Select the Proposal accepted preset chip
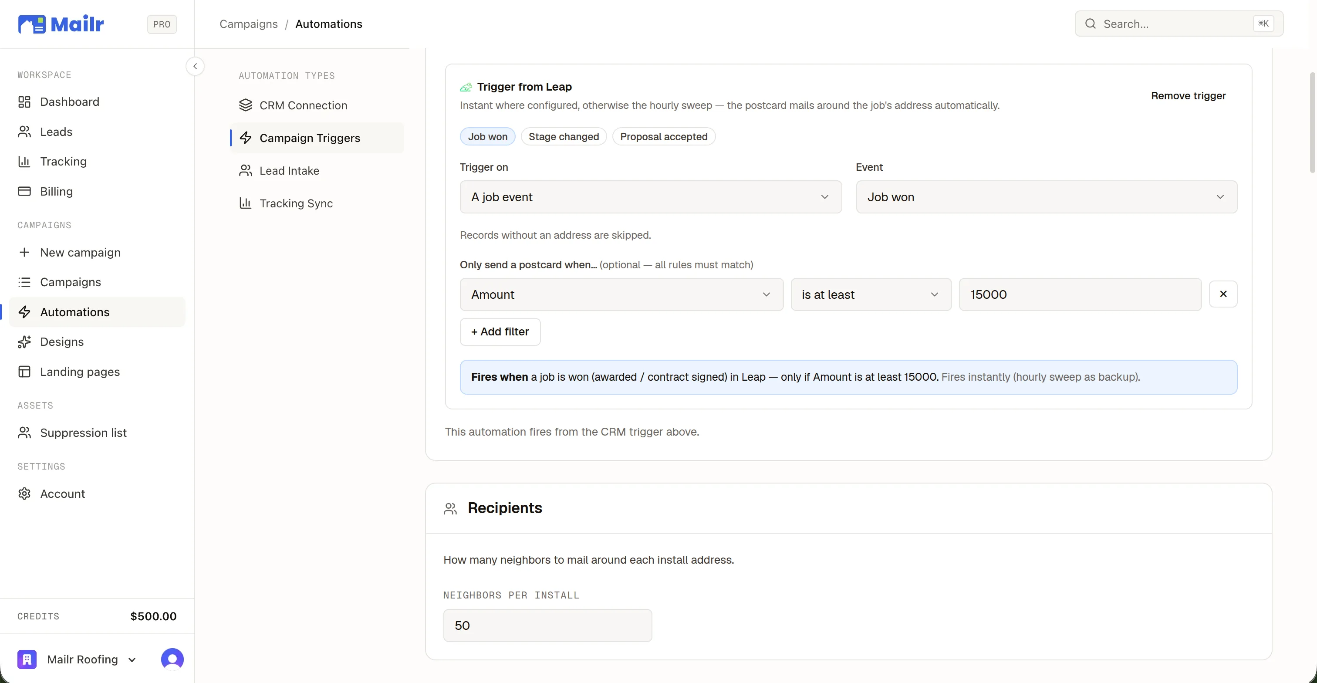 (x=664, y=136)
